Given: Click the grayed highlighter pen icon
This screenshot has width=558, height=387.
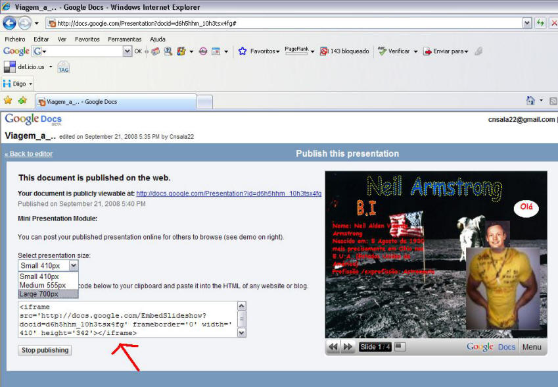Looking at the screenshot, I should coord(478,51).
